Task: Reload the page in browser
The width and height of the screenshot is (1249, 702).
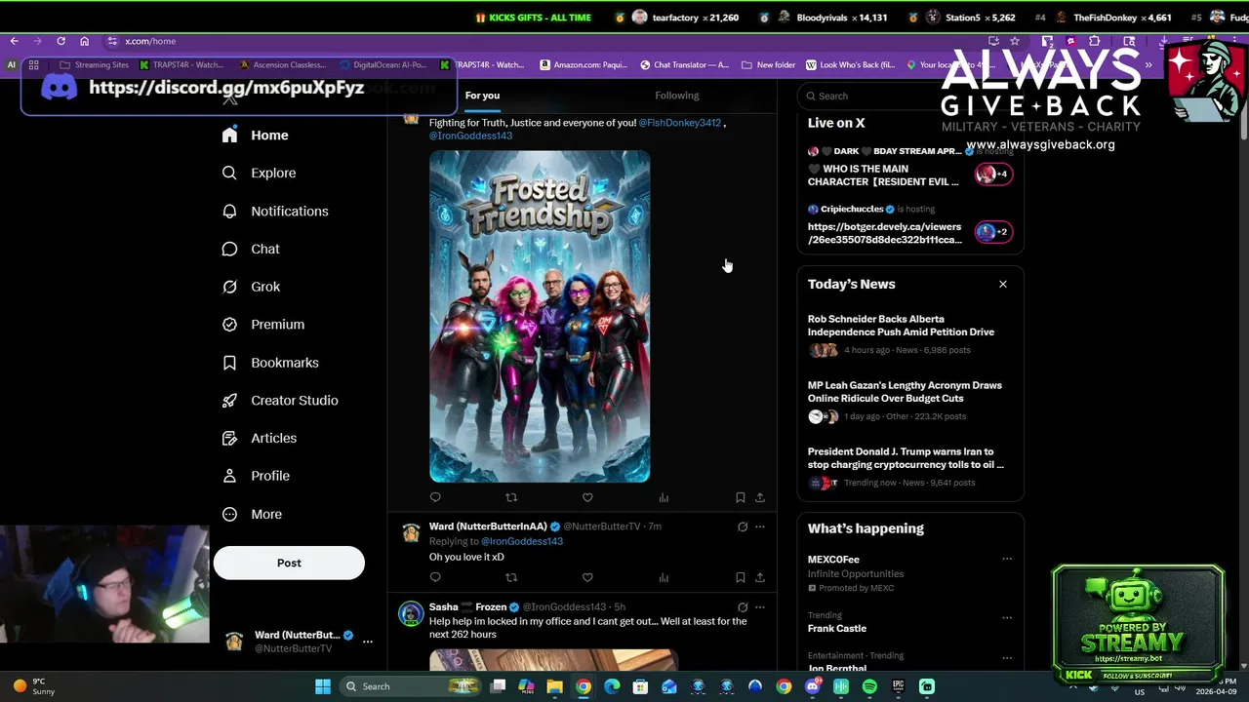Action: [60, 41]
